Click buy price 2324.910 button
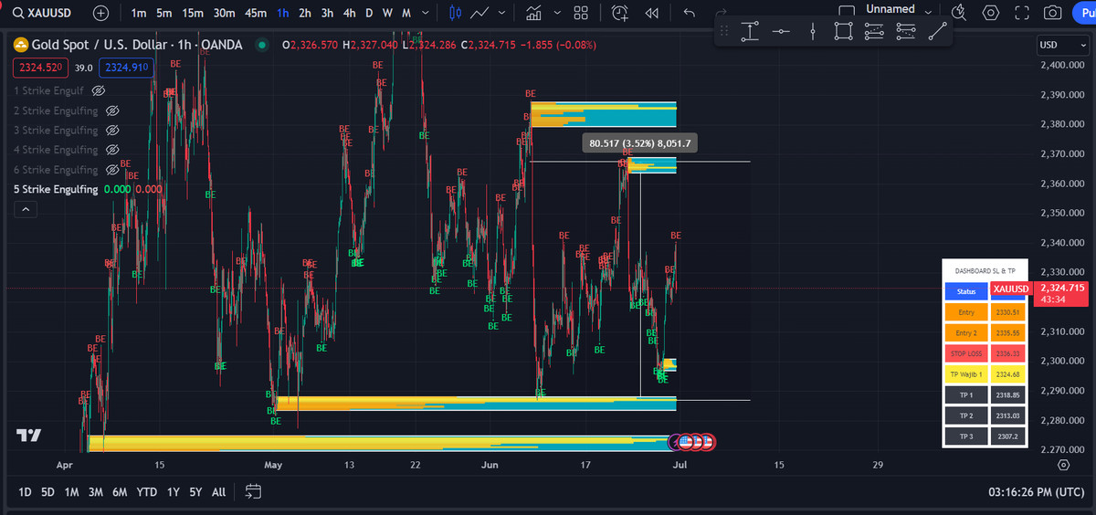The image size is (1096, 515). point(128,67)
